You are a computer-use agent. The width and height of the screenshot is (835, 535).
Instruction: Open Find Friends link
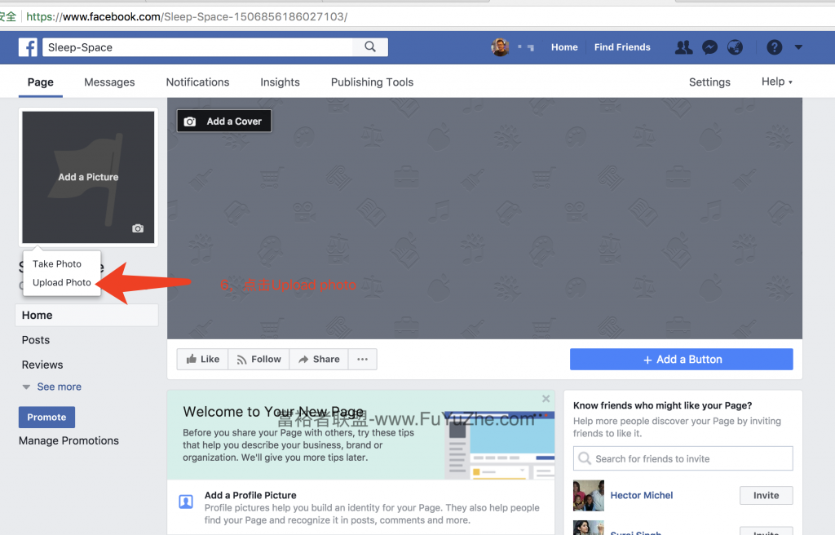(x=622, y=46)
